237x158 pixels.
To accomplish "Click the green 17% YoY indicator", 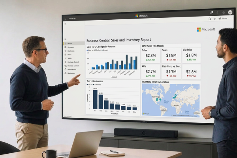I will (151, 76).
